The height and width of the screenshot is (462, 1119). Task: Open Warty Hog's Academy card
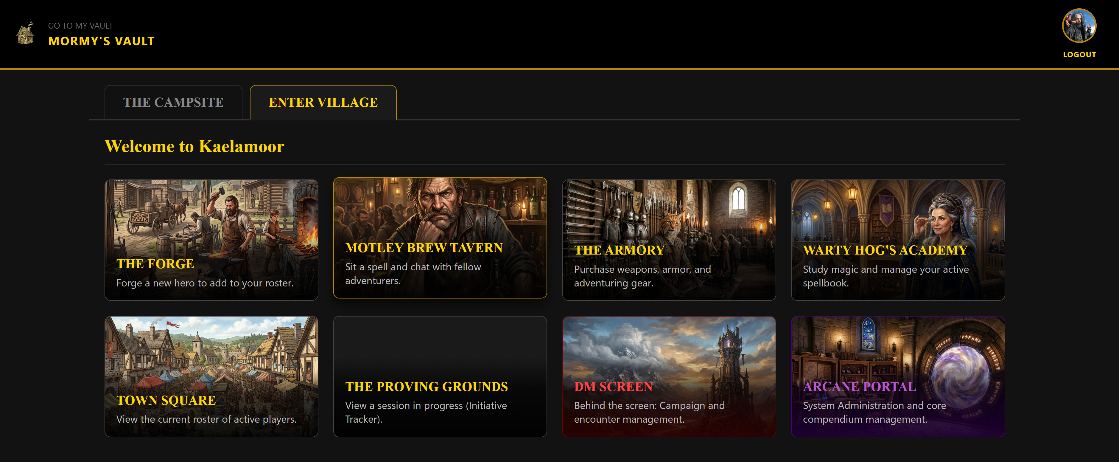(x=898, y=240)
